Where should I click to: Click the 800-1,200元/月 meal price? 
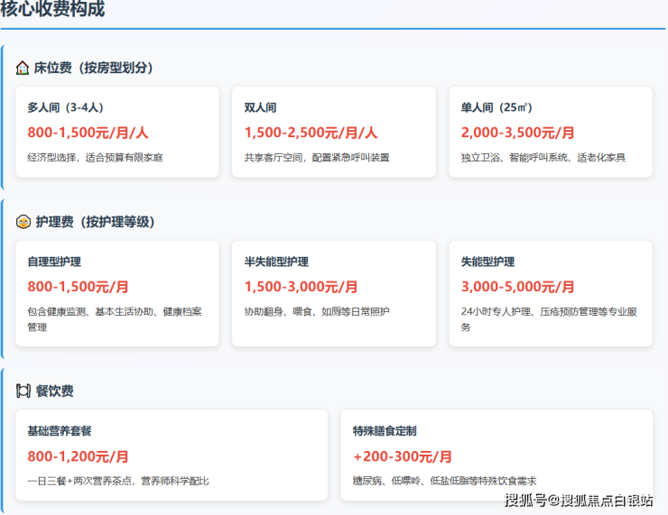[x=78, y=456]
